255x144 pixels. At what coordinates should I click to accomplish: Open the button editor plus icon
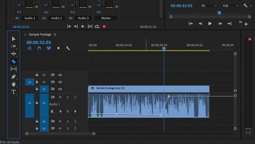point(246,24)
